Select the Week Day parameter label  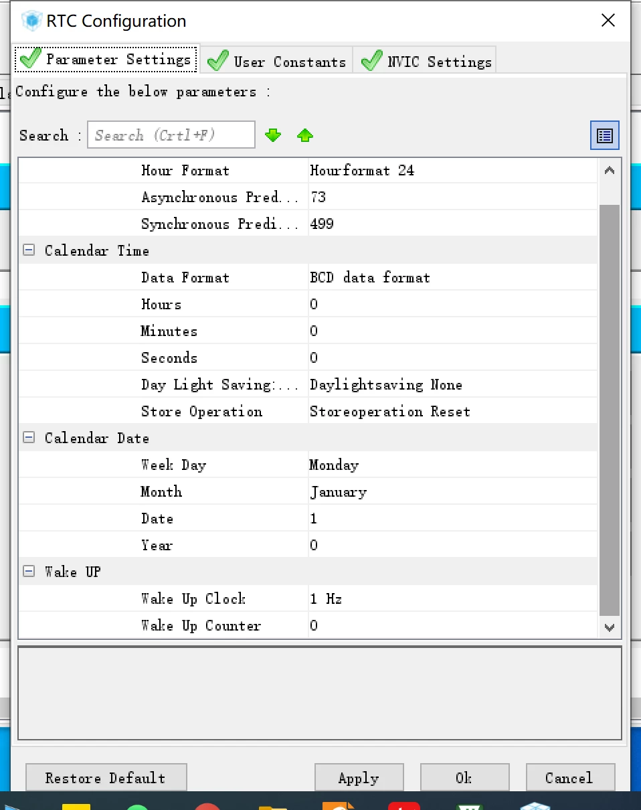(x=173, y=465)
